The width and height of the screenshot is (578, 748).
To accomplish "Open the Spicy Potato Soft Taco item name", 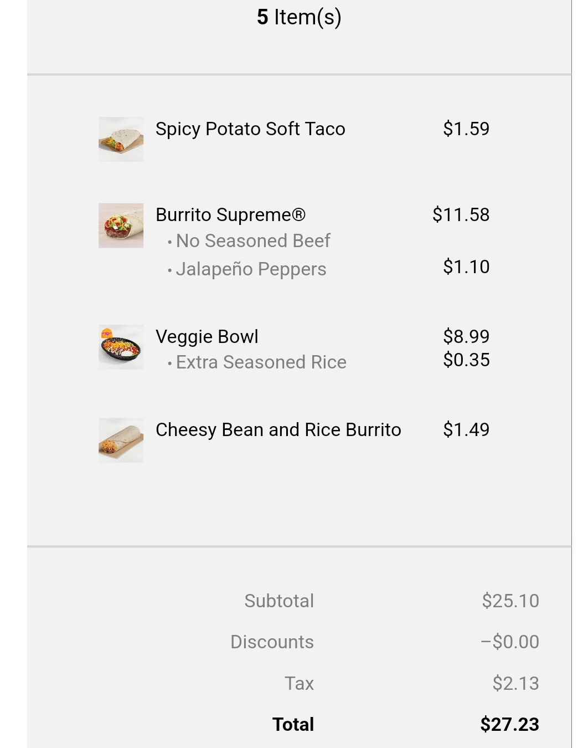I will coord(250,129).
